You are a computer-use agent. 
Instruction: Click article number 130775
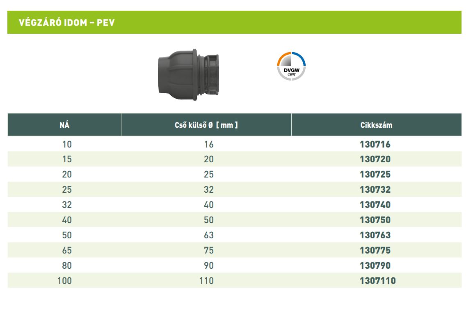pos(375,250)
